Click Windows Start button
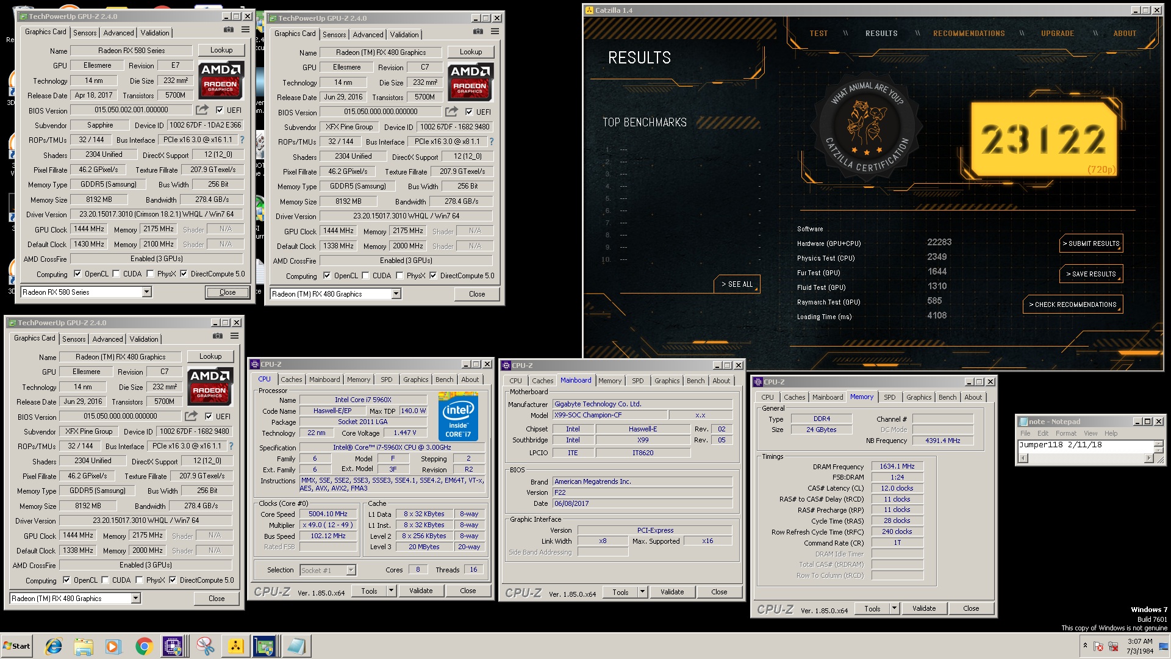This screenshot has width=1171, height=659. pyautogui.click(x=16, y=646)
